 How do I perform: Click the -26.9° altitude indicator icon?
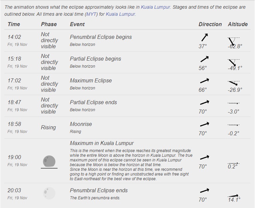pos(233,83)
